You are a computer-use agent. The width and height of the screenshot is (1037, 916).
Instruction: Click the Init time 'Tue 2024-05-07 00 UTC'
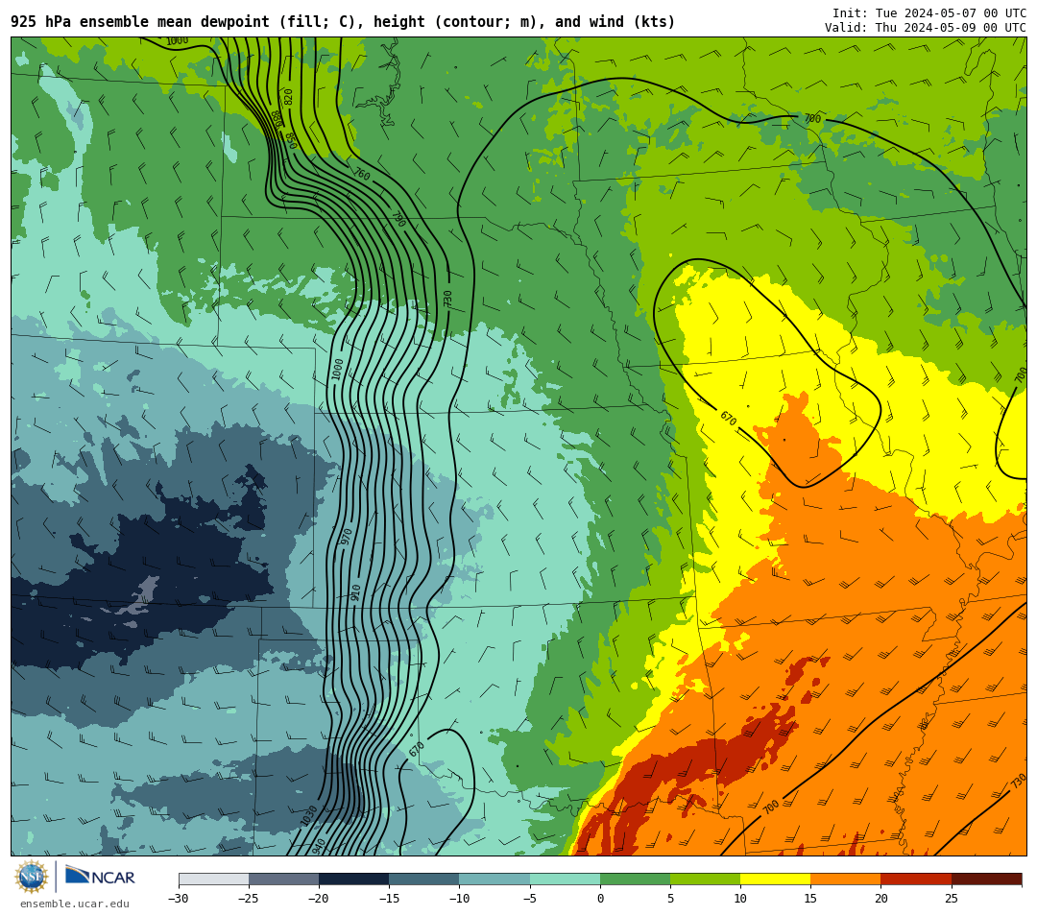click(x=951, y=13)
